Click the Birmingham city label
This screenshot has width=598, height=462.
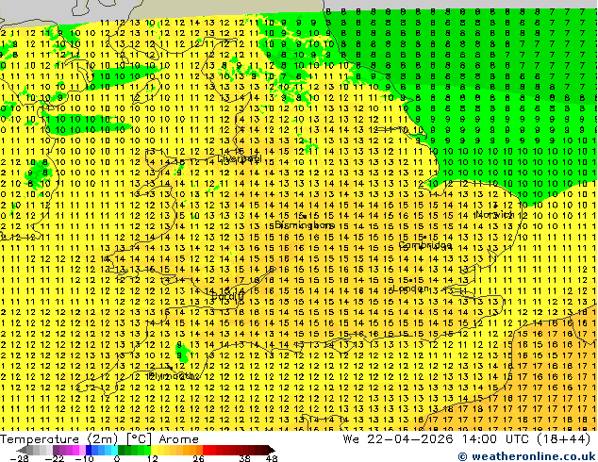coord(305,225)
